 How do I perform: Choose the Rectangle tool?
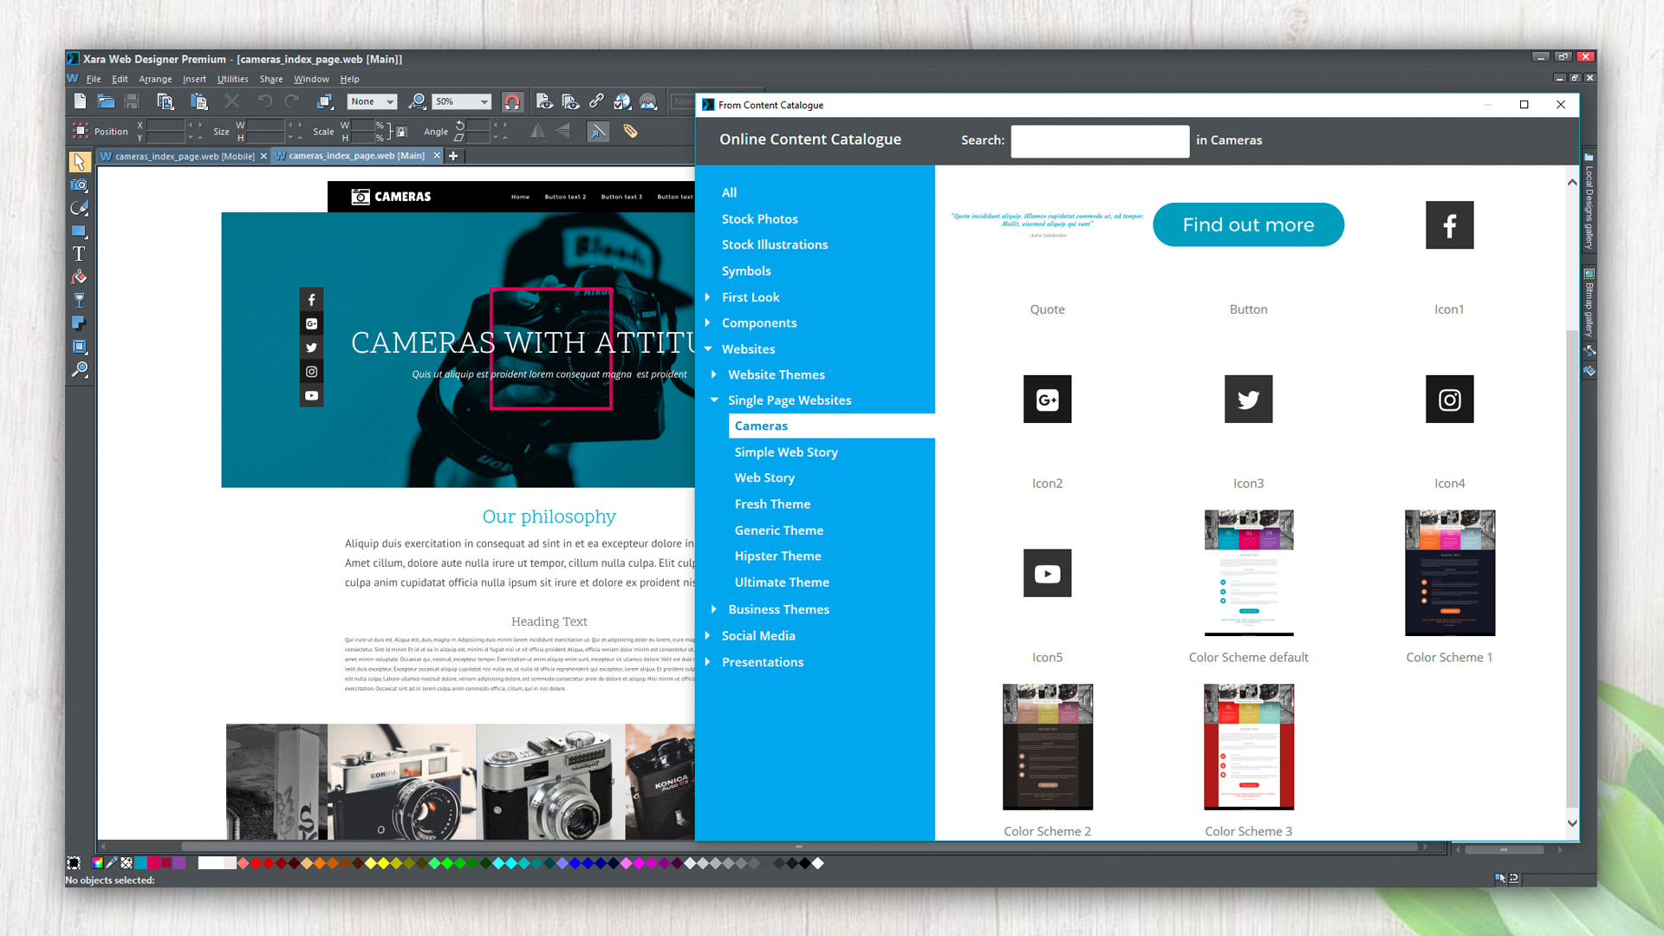pos(79,231)
